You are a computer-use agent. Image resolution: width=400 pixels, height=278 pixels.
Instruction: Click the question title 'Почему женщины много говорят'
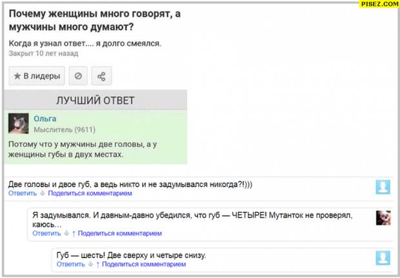95,20
